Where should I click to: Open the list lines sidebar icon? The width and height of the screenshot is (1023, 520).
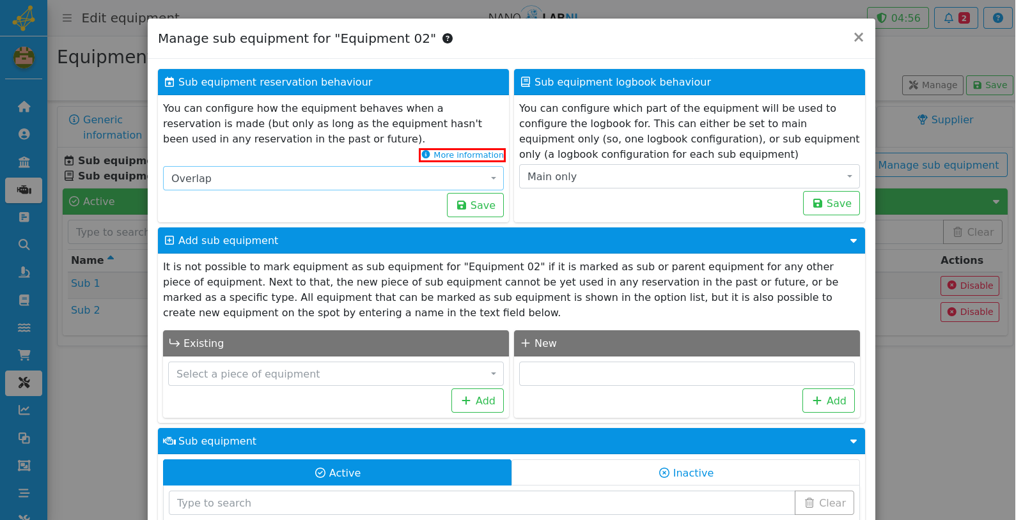(x=24, y=493)
